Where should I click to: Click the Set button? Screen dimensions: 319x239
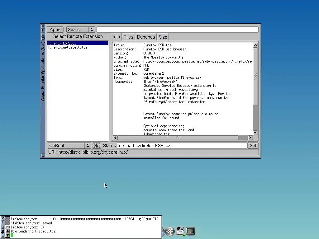253,146
